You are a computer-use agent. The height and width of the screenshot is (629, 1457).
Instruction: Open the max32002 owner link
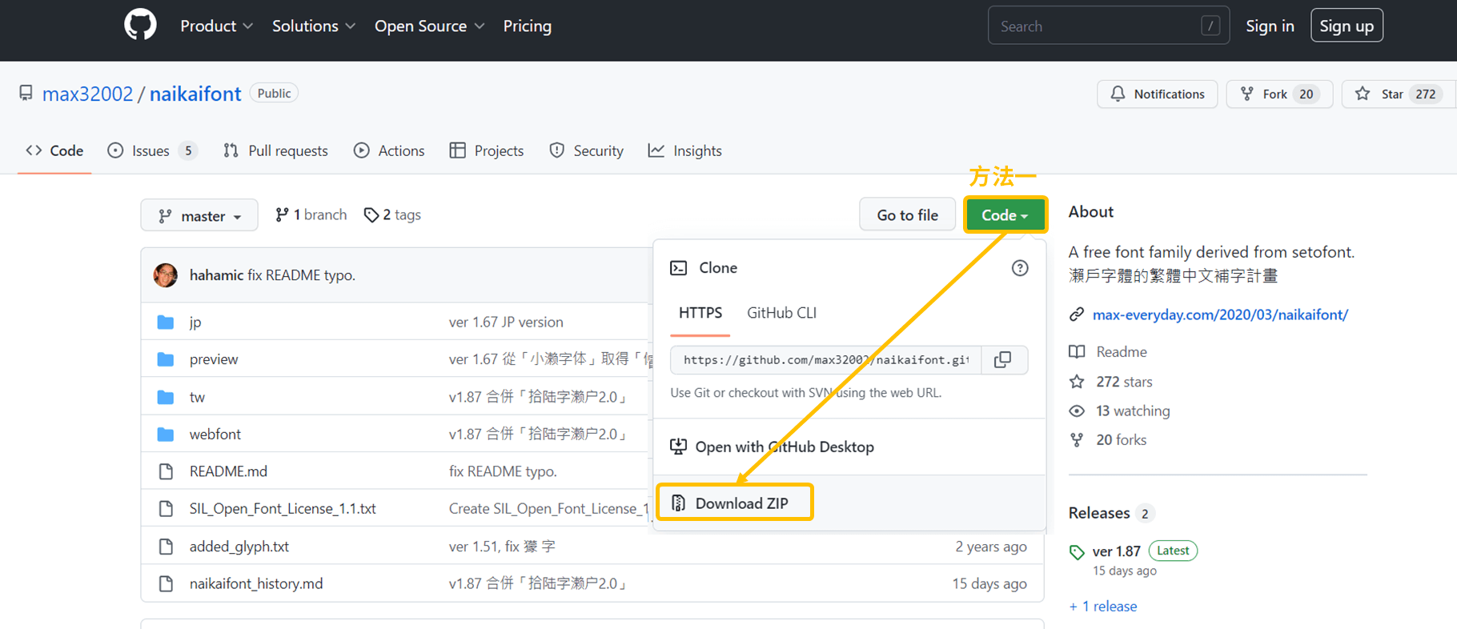(87, 94)
